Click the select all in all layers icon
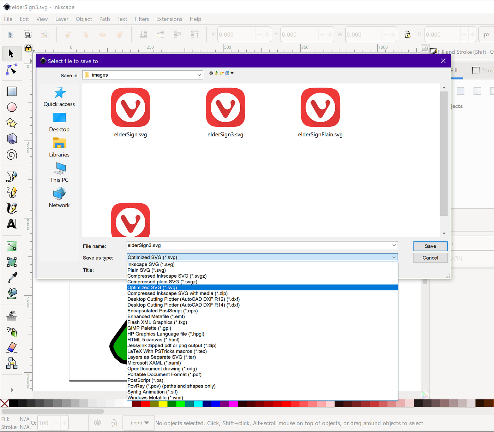 pyautogui.click(x=28, y=34)
